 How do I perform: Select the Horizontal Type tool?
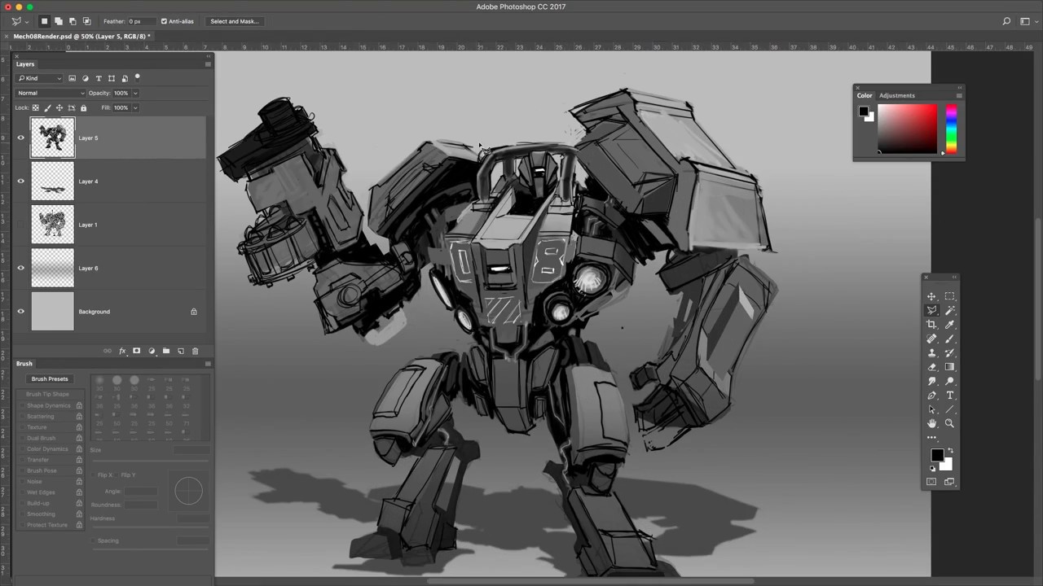pos(949,396)
